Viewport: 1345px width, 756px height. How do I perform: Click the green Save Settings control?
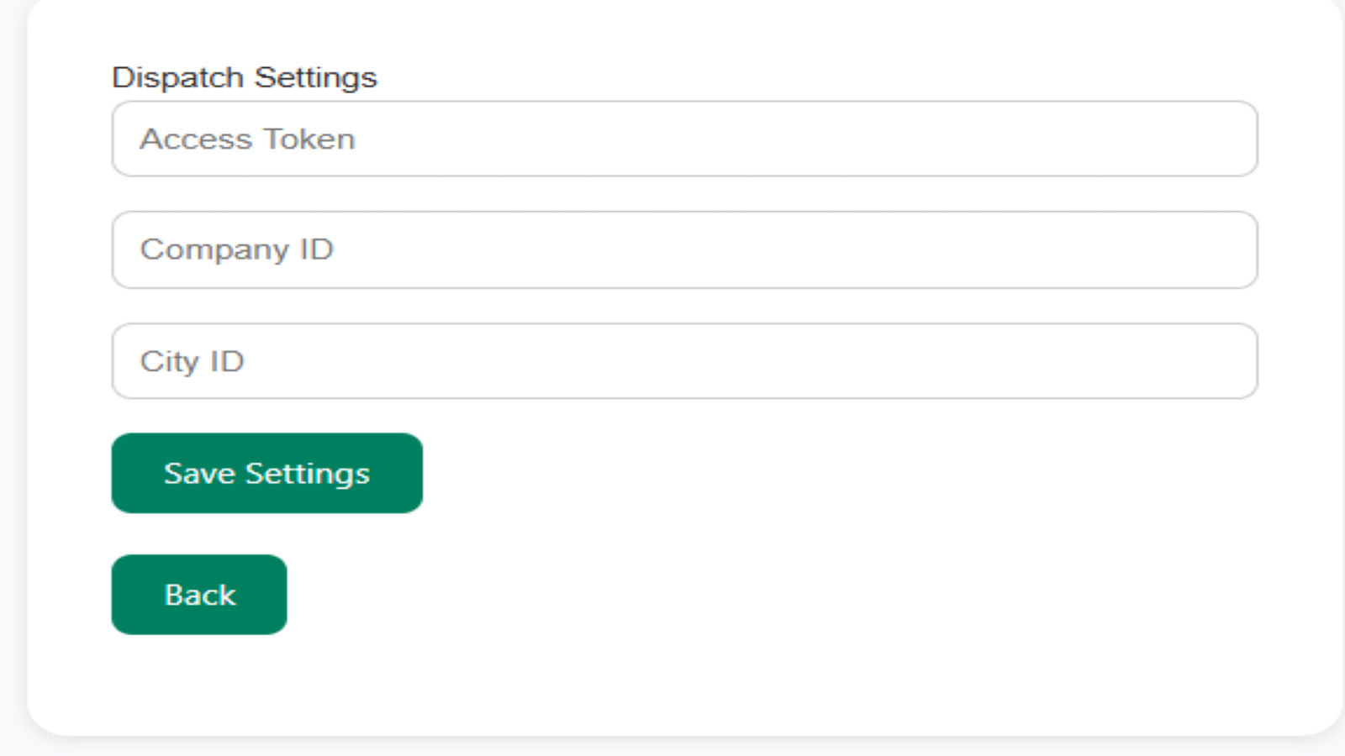(266, 472)
